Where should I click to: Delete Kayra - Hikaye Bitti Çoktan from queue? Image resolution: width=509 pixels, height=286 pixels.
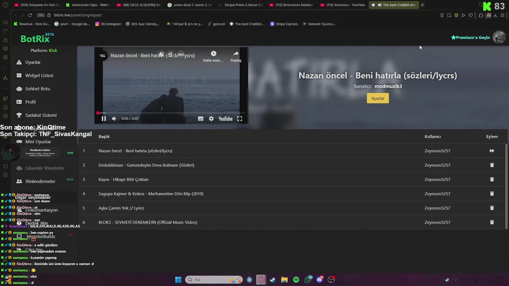(492, 179)
